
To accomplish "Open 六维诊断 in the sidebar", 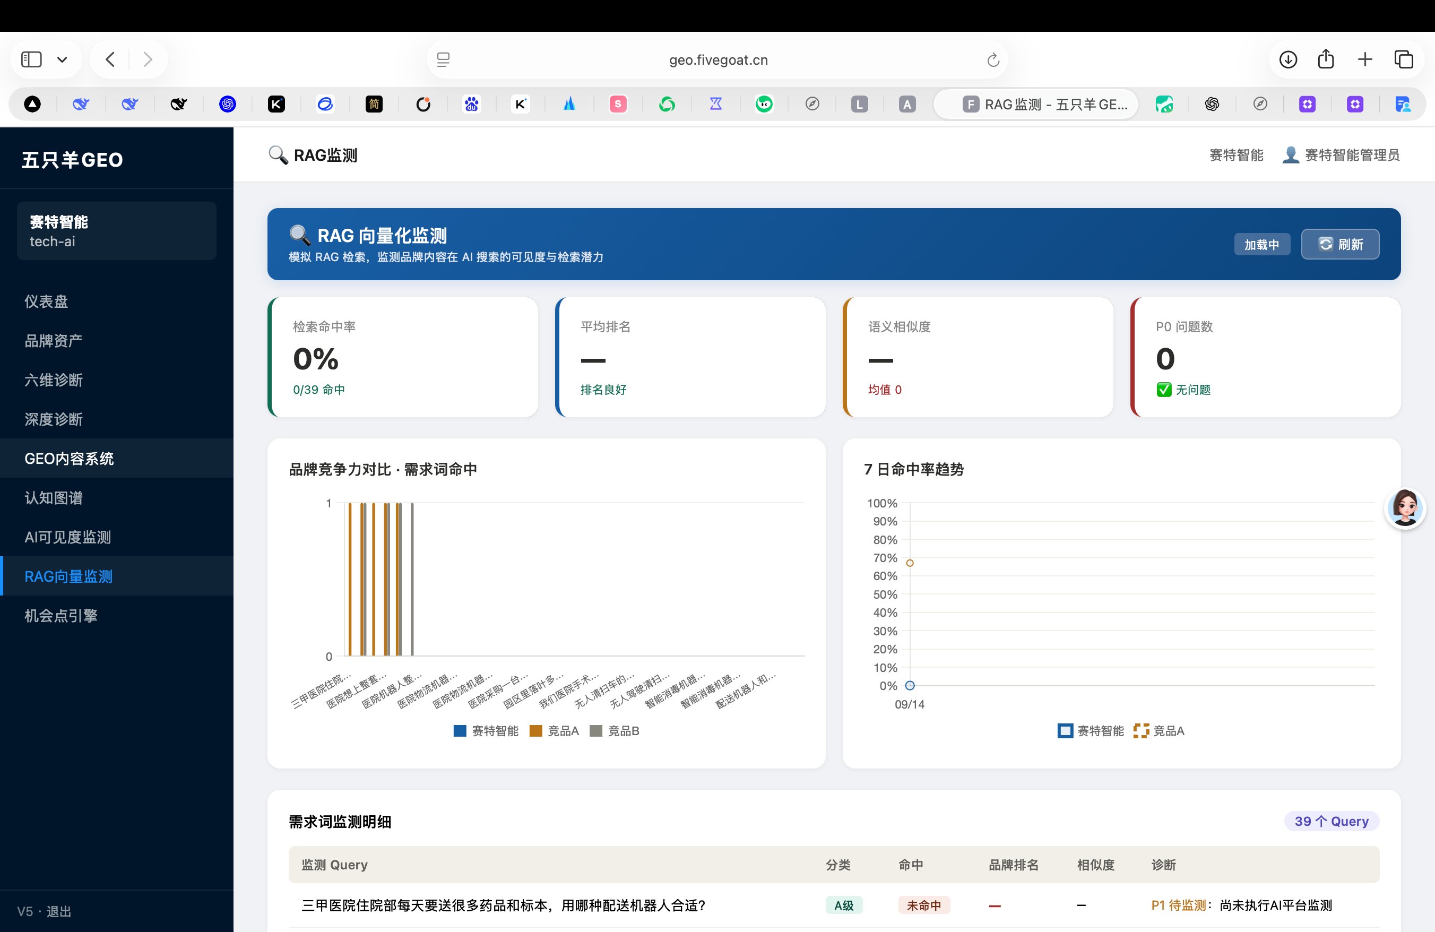I will pyautogui.click(x=116, y=379).
